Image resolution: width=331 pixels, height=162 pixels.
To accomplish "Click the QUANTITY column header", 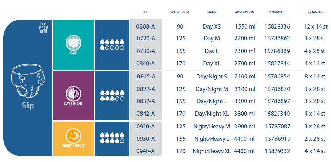I will coord(315,12).
